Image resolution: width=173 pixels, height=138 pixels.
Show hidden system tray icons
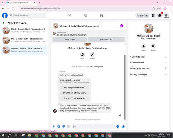point(146,135)
